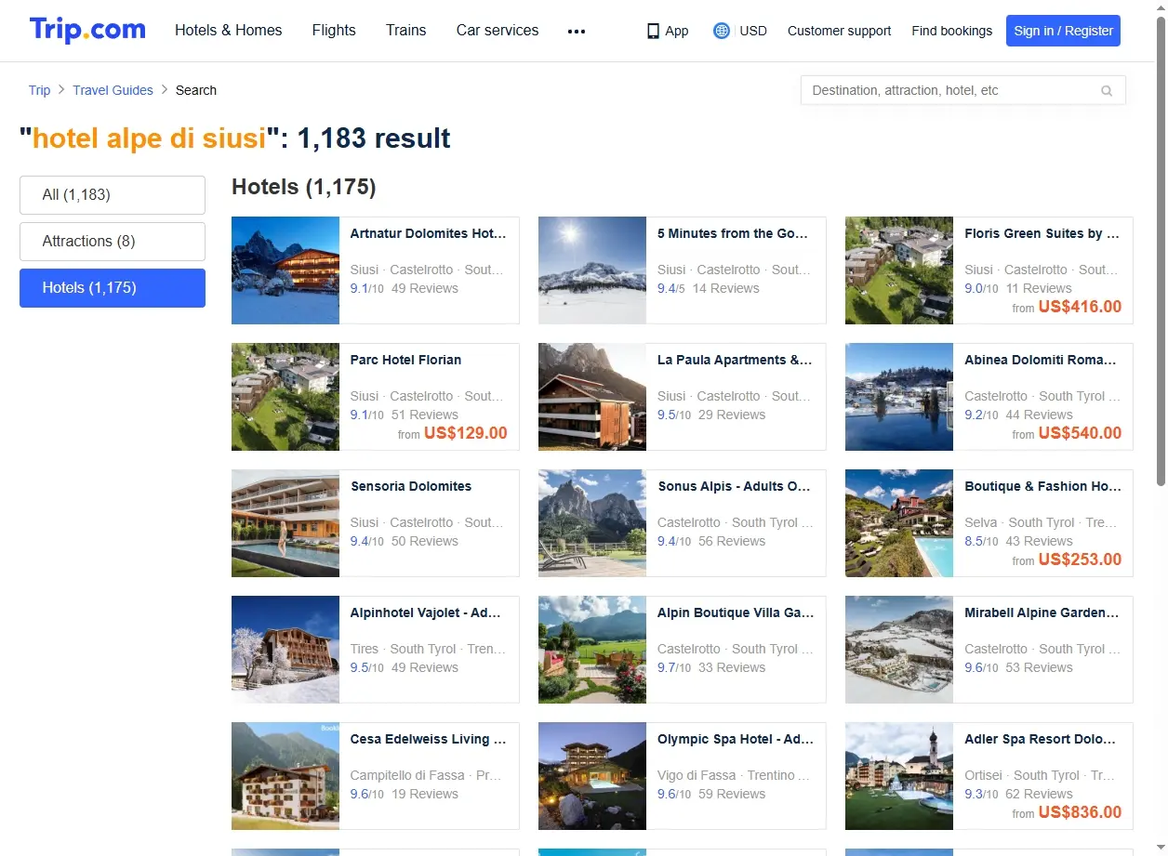Click the US$836.00 price
Screen dimensions: 1168x856
(x=1080, y=812)
